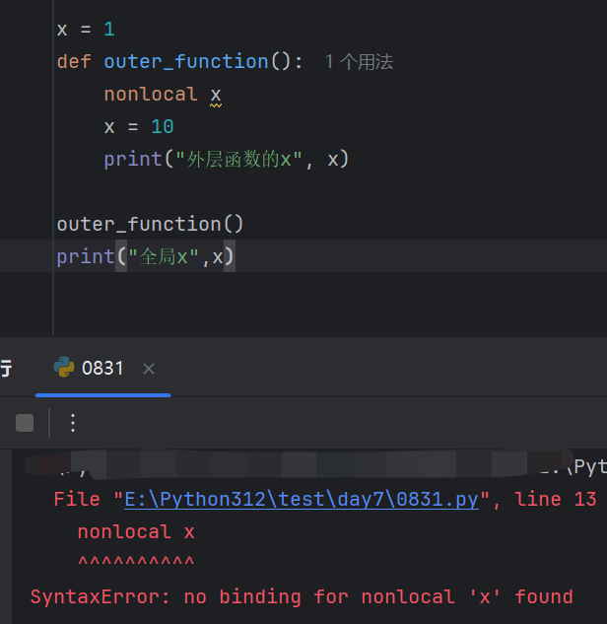607x624 pixels.
Task: Stop the running 0831 process
Action: 25,423
